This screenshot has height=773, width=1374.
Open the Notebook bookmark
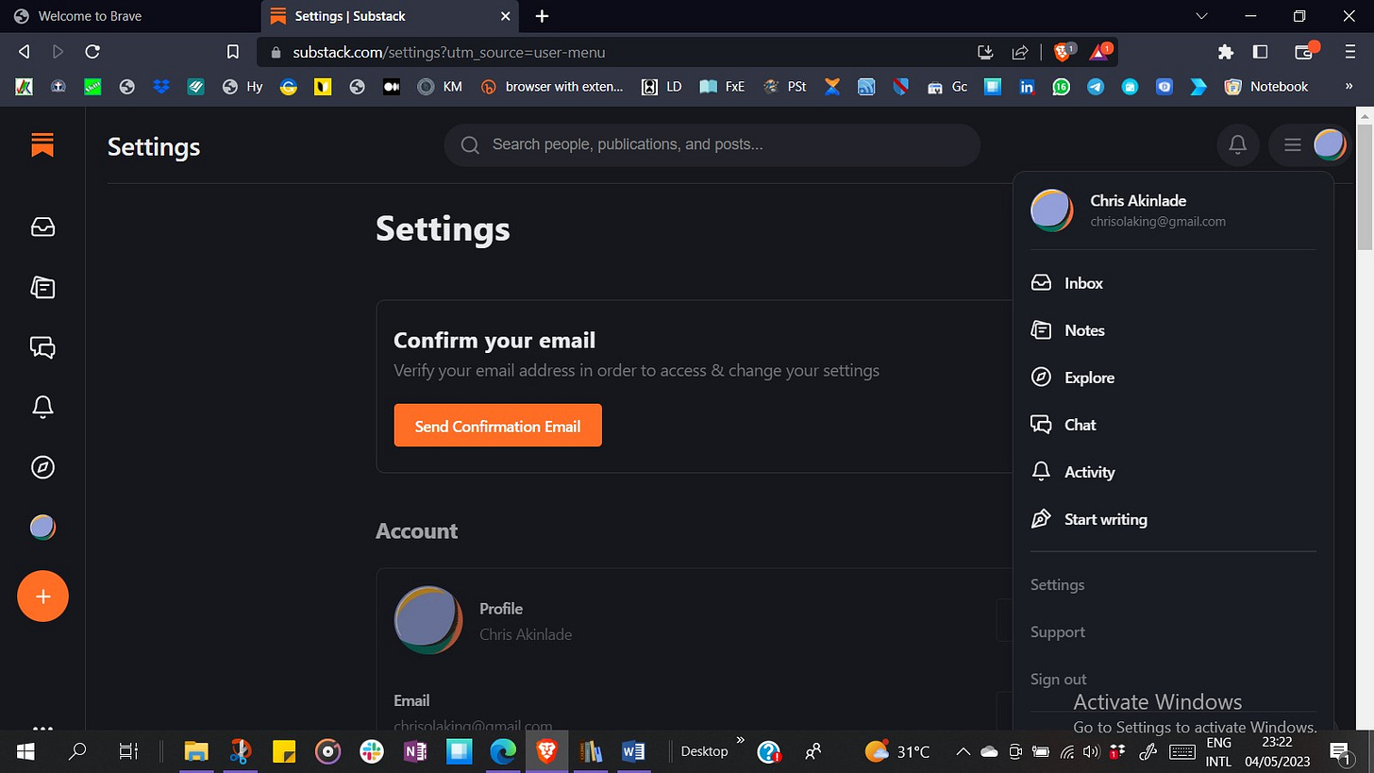click(x=1265, y=86)
